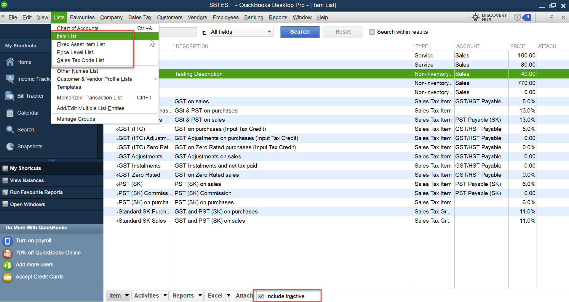Screen dimensions: 569x302
Task: Open Price Level List menu entry
Action: point(105,52)
